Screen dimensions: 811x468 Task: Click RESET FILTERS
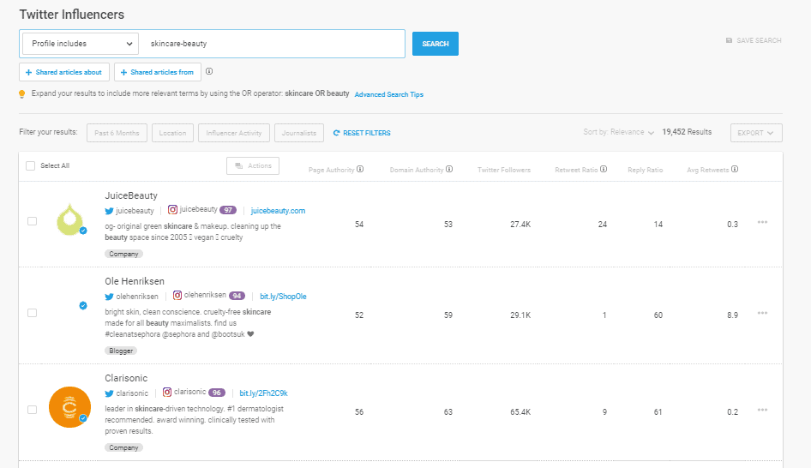click(x=362, y=133)
